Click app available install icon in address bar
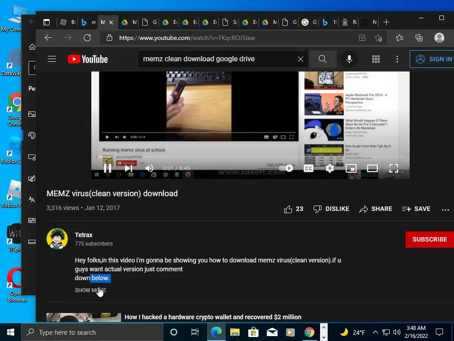 (362, 38)
